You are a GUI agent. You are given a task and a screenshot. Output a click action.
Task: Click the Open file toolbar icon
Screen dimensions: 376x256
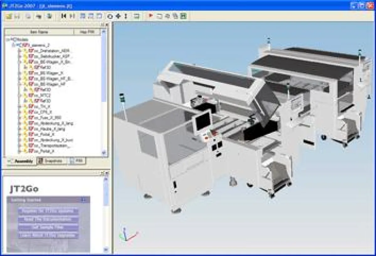(x=8, y=17)
